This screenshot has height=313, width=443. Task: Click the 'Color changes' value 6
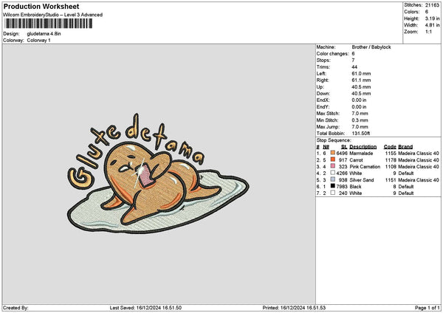(x=353, y=54)
